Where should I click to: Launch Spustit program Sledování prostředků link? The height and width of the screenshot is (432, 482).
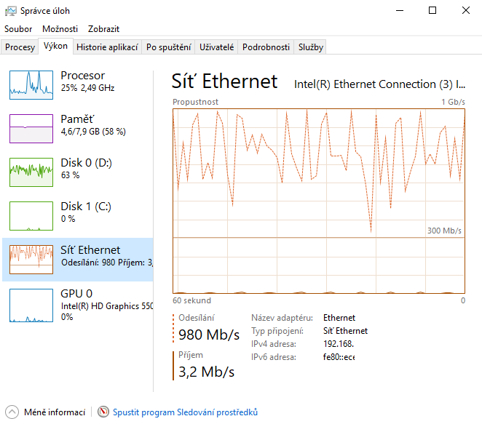185,412
